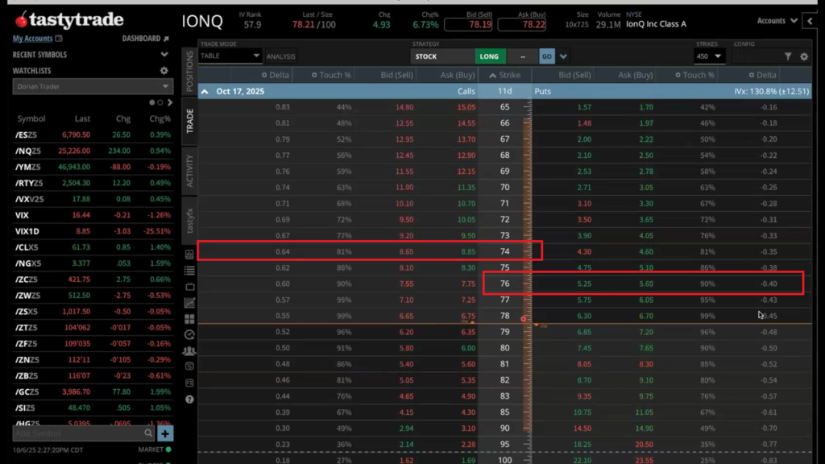Click the followers people icon in sidebar
Screen dimensions: 825x464
[189, 351]
